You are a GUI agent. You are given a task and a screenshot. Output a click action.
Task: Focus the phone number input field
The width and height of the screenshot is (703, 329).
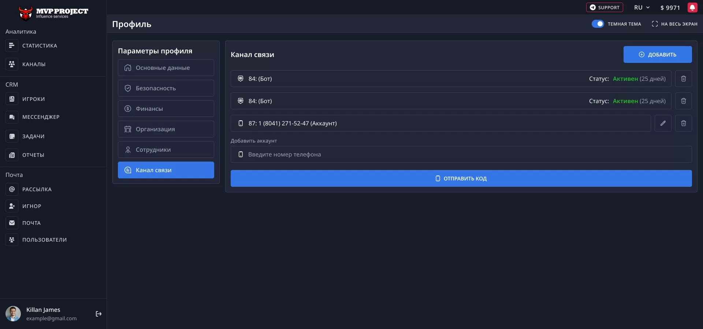pos(461,155)
